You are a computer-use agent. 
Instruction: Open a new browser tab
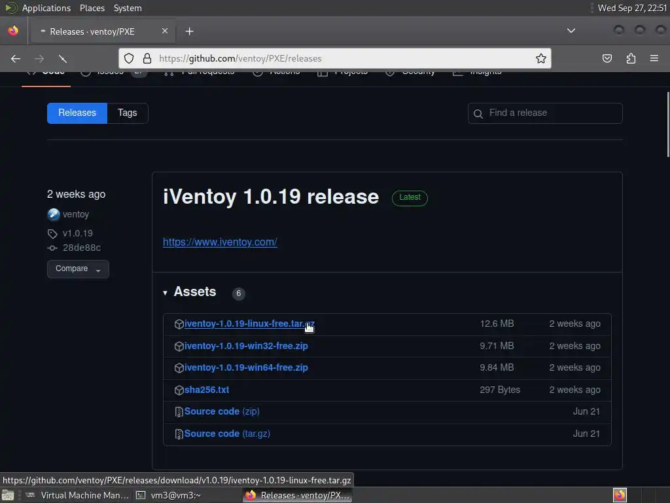pyautogui.click(x=189, y=31)
